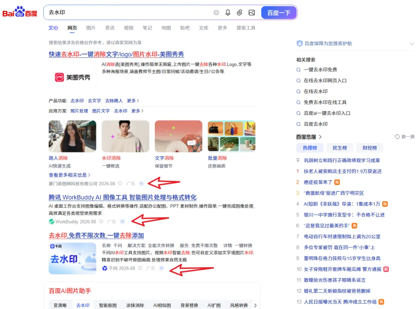Open image search camera icon
Viewport: 417px width, 309px height.
(x=252, y=12)
